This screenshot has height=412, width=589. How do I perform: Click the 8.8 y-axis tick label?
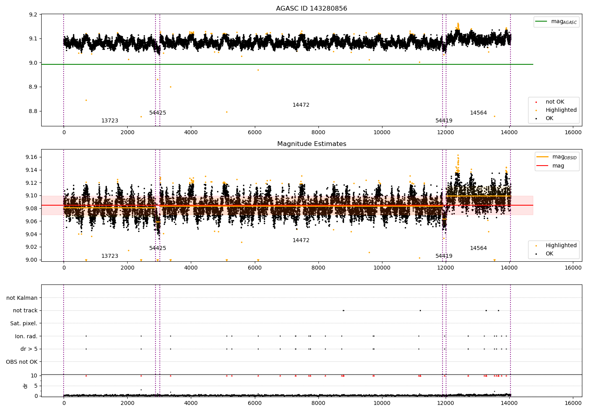(x=33, y=111)
